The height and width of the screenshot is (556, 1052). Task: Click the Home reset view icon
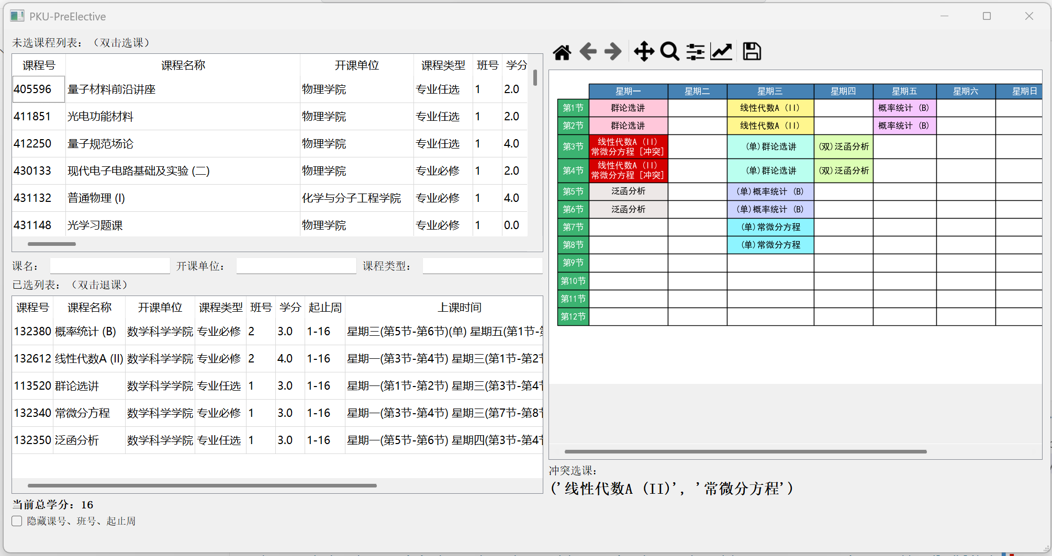coord(562,52)
